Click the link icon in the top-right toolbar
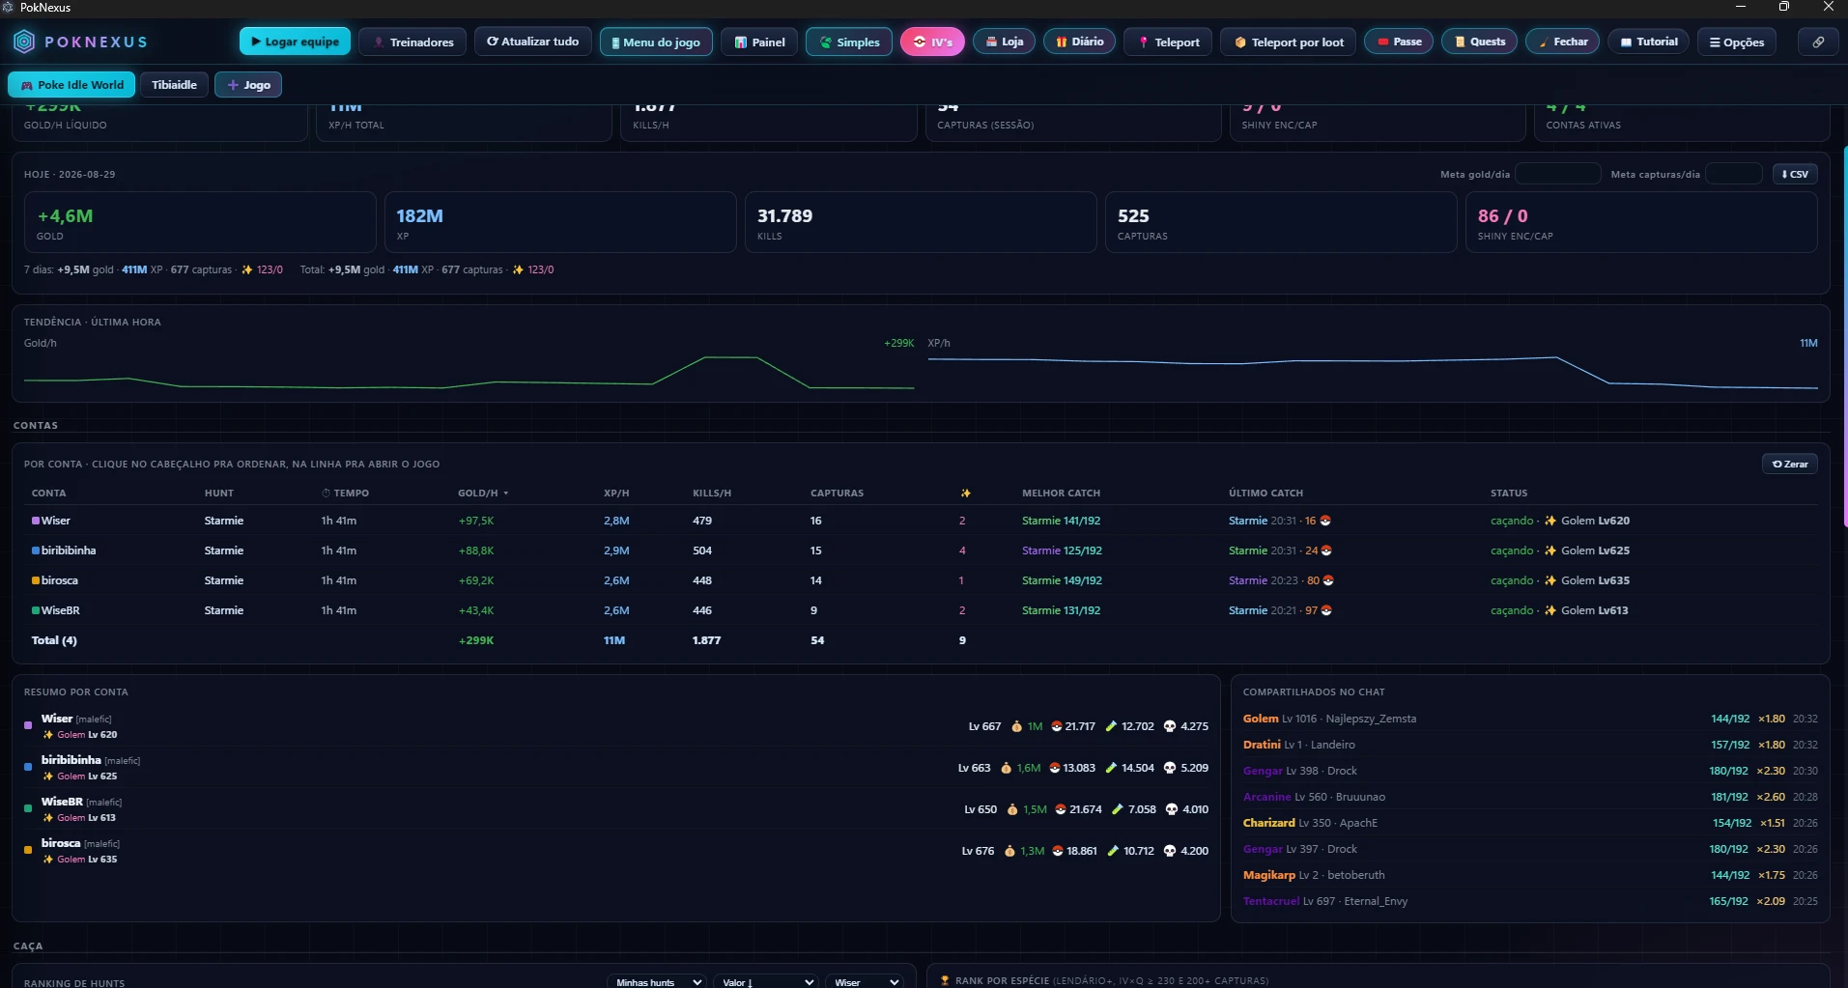This screenshot has width=1848, height=988. tap(1818, 42)
